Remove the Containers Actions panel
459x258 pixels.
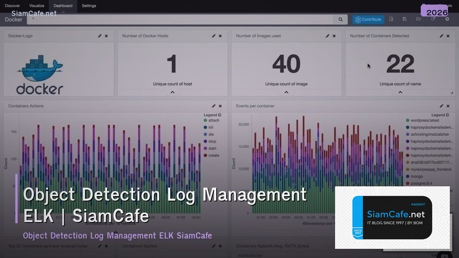220,106
